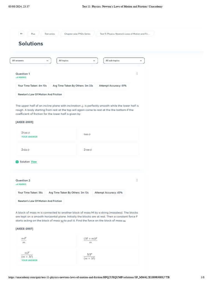213x284 pixels.
Task: Select option mF over (m+M)
Action: [x=46, y=256]
